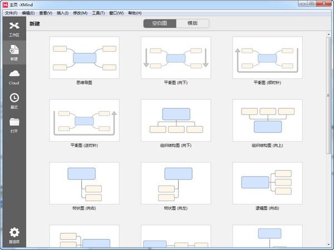Switch to the 模版 tab
The width and height of the screenshot is (334, 250).
tap(193, 23)
